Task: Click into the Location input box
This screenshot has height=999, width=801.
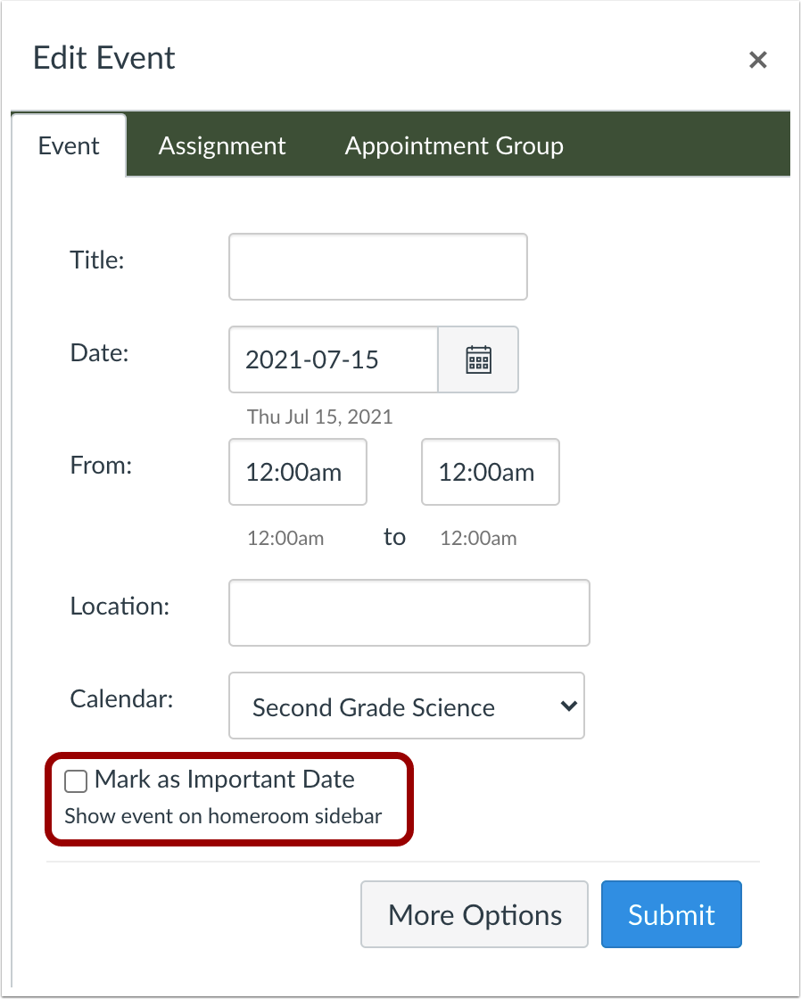Action: (409, 613)
